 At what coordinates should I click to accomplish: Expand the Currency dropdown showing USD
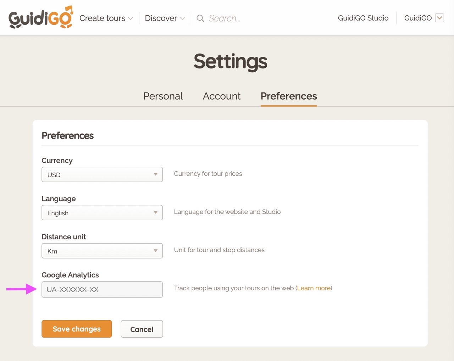tap(102, 174)
